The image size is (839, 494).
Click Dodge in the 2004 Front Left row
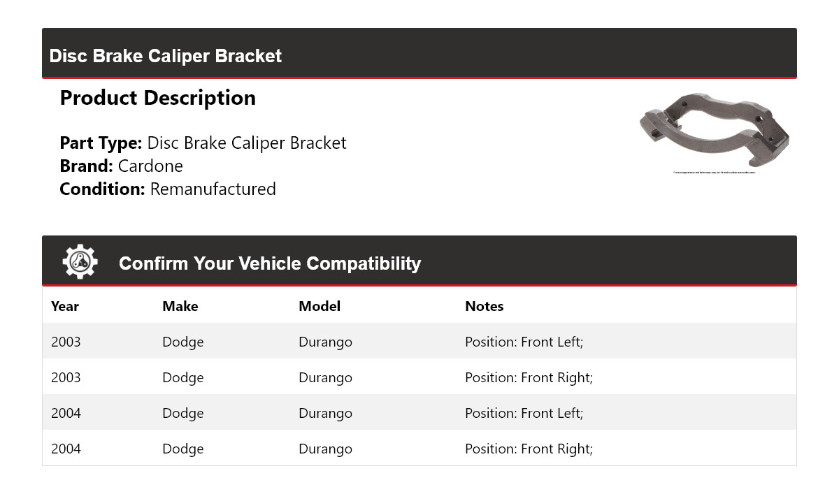pos(183,413)
